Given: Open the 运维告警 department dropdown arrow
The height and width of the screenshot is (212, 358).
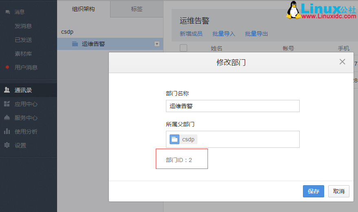Looking at the screenshot, I should pyautogui.click(x=157, y=44).
